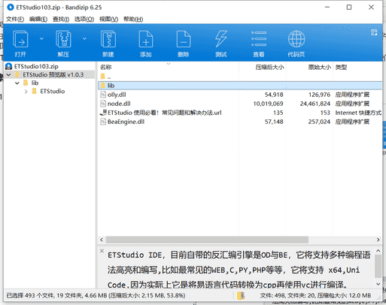Click the horizontal scrollbar left arrow

tap(102, 240)
